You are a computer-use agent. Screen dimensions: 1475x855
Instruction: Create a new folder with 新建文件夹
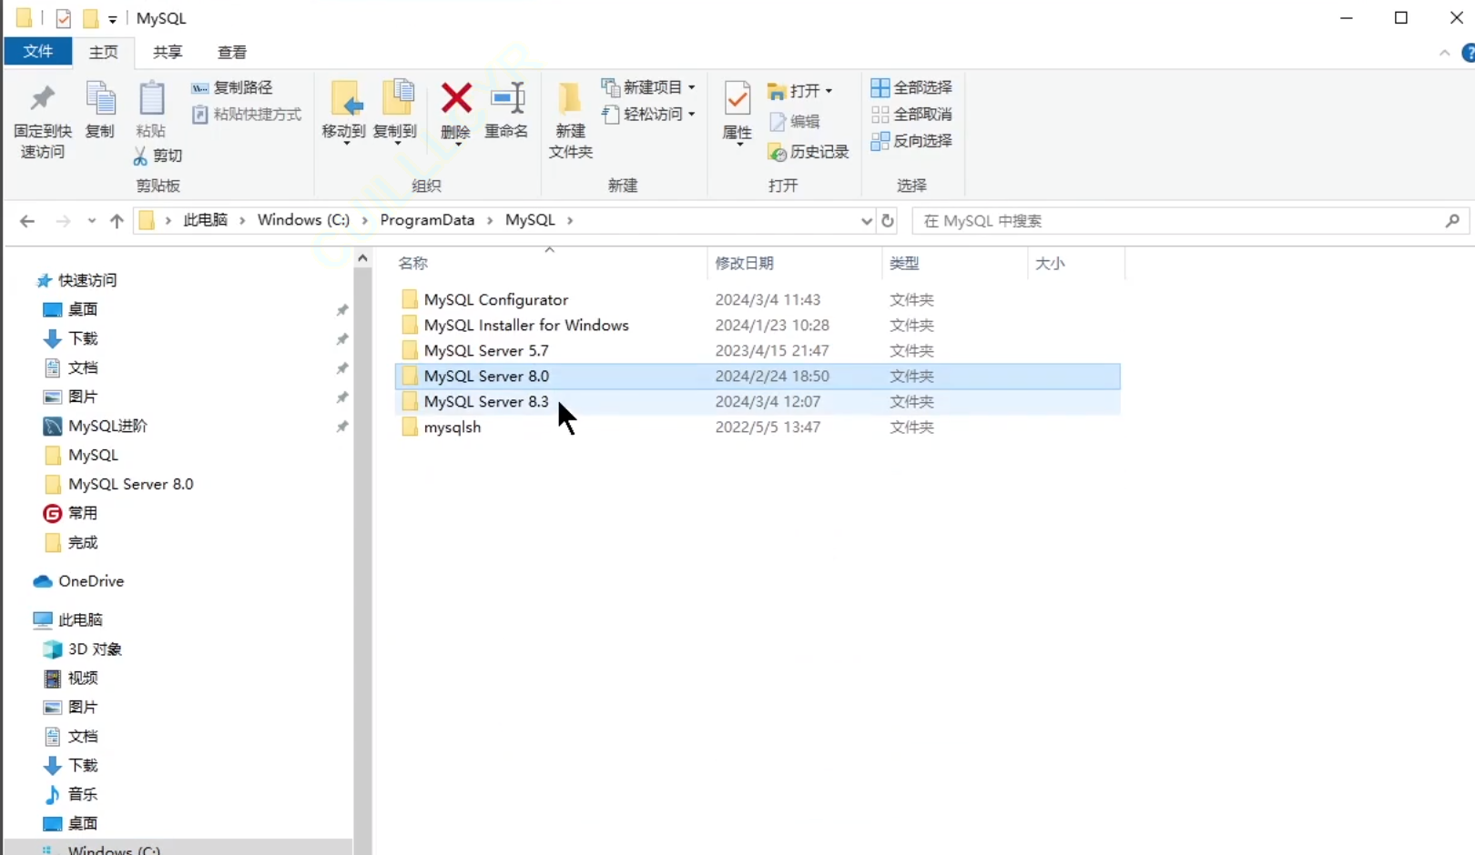click(x=570, y=120)
